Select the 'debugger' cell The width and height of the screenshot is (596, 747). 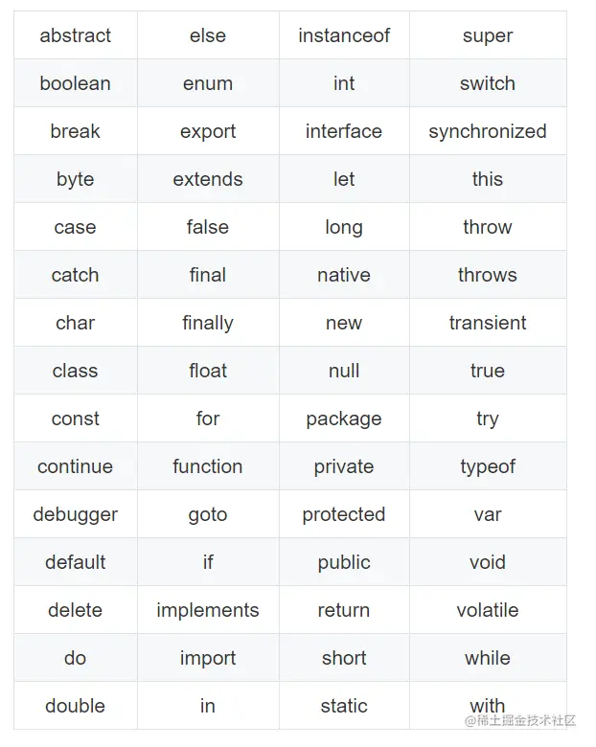75,514
